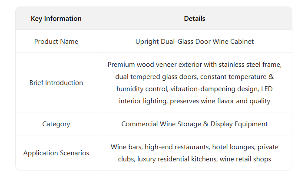Click the Details column header
Screen dimensions: 308x177
[x=194, y=19]
